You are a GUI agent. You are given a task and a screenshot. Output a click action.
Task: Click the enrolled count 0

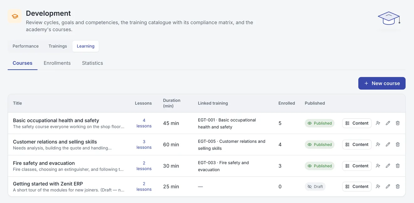pos(280,186)
